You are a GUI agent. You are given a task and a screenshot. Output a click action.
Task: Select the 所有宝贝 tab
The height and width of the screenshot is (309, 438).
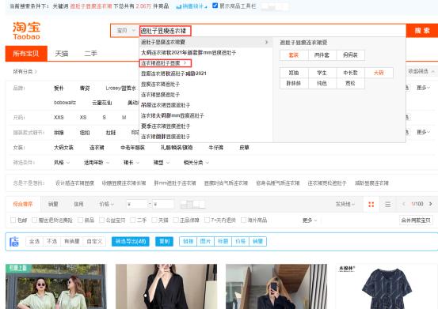(x=26, y=54)
